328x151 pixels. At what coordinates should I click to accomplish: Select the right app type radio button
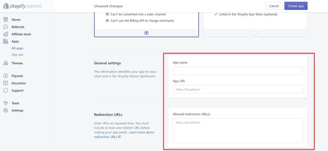point(255,33)
